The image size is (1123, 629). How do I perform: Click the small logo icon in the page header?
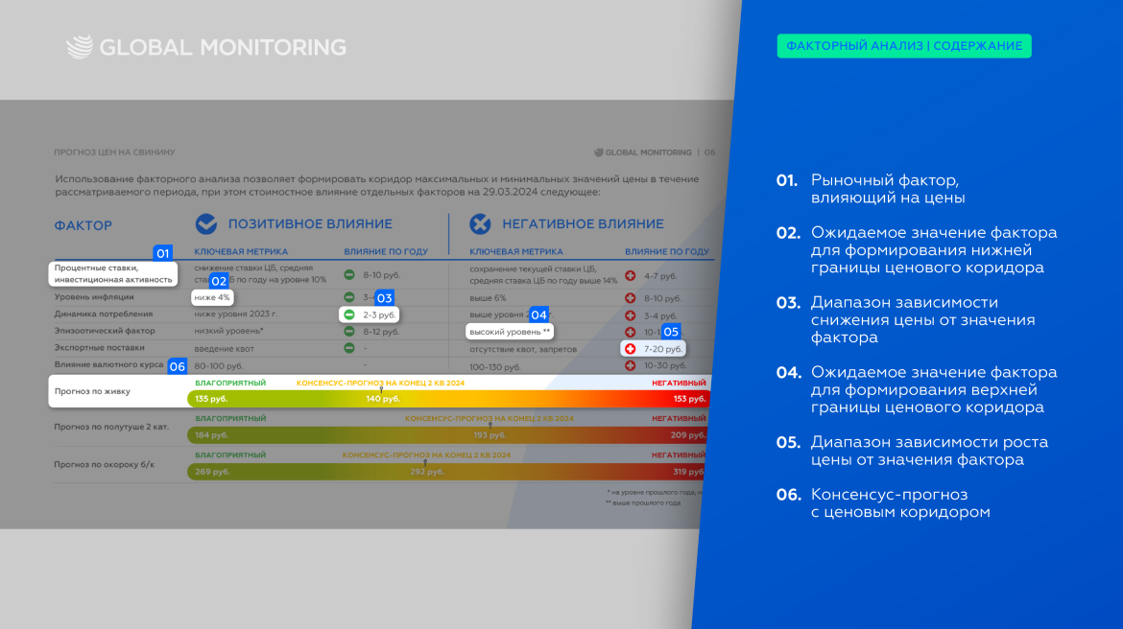pyautogui.click(x=597, y=151)
